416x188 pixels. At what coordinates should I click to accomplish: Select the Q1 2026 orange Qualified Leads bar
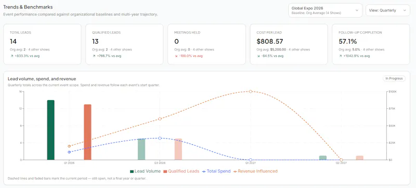point(87,132)
